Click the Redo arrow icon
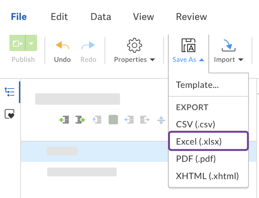 click(88, 45)
